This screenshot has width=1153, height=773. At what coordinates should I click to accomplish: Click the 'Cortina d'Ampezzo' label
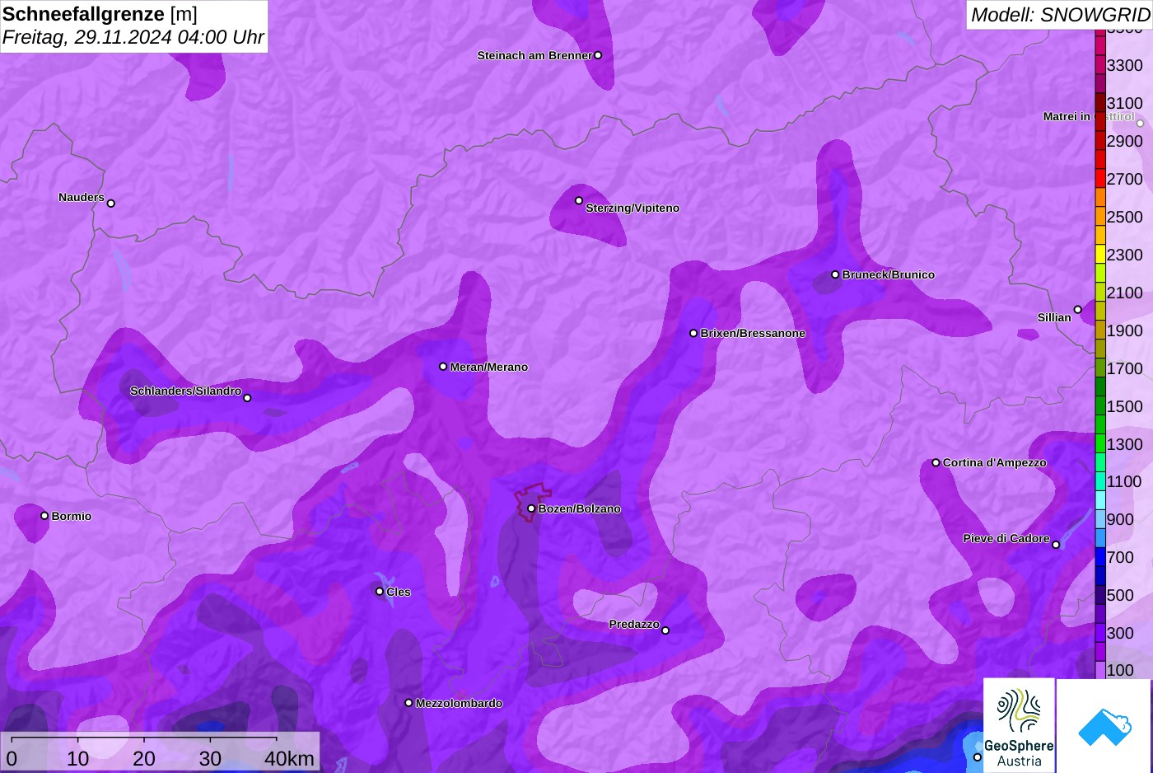(995, 462)
